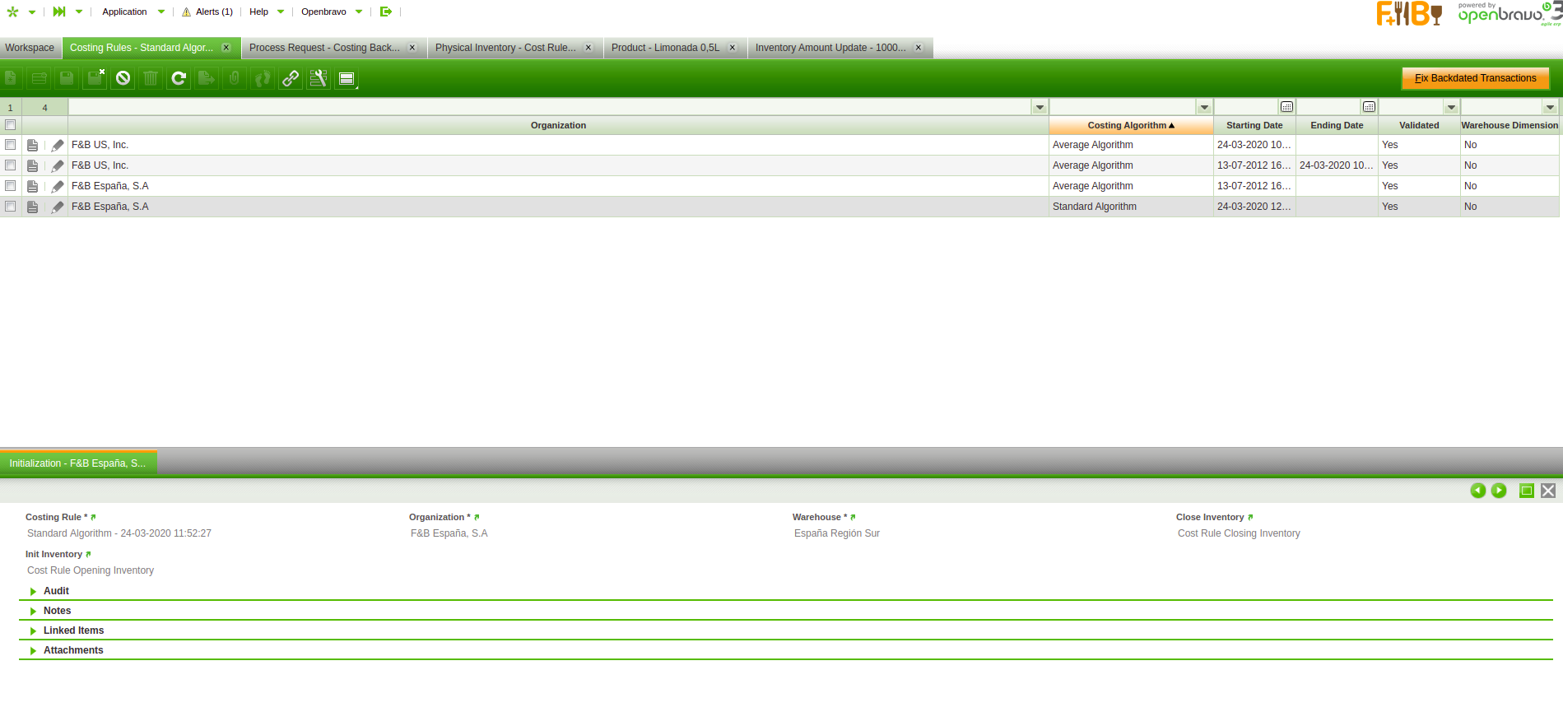Open the Warehouse link label in the form
The width and height of the screenshot is (1563, 712).
coord(853,517)
